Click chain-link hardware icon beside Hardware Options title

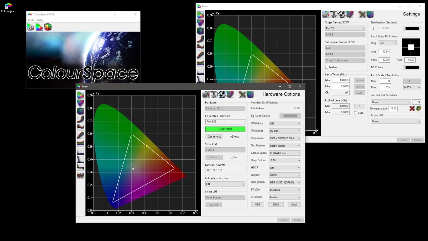pos(222,94)
